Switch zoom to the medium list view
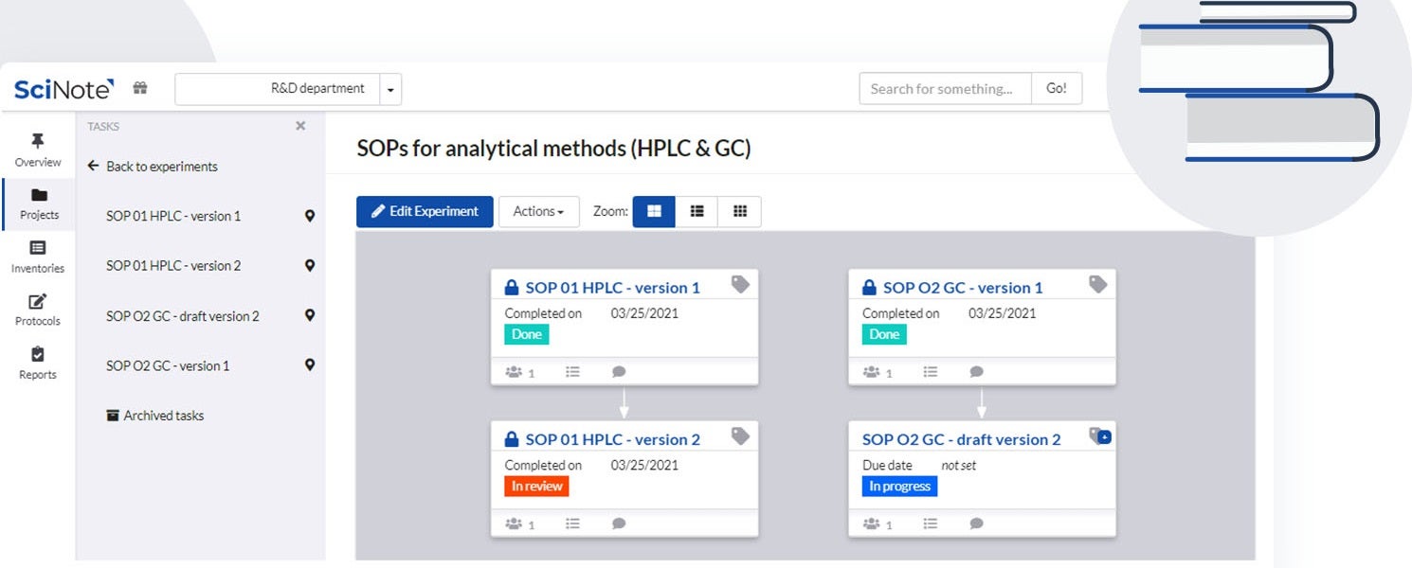 tap(697, 211)
